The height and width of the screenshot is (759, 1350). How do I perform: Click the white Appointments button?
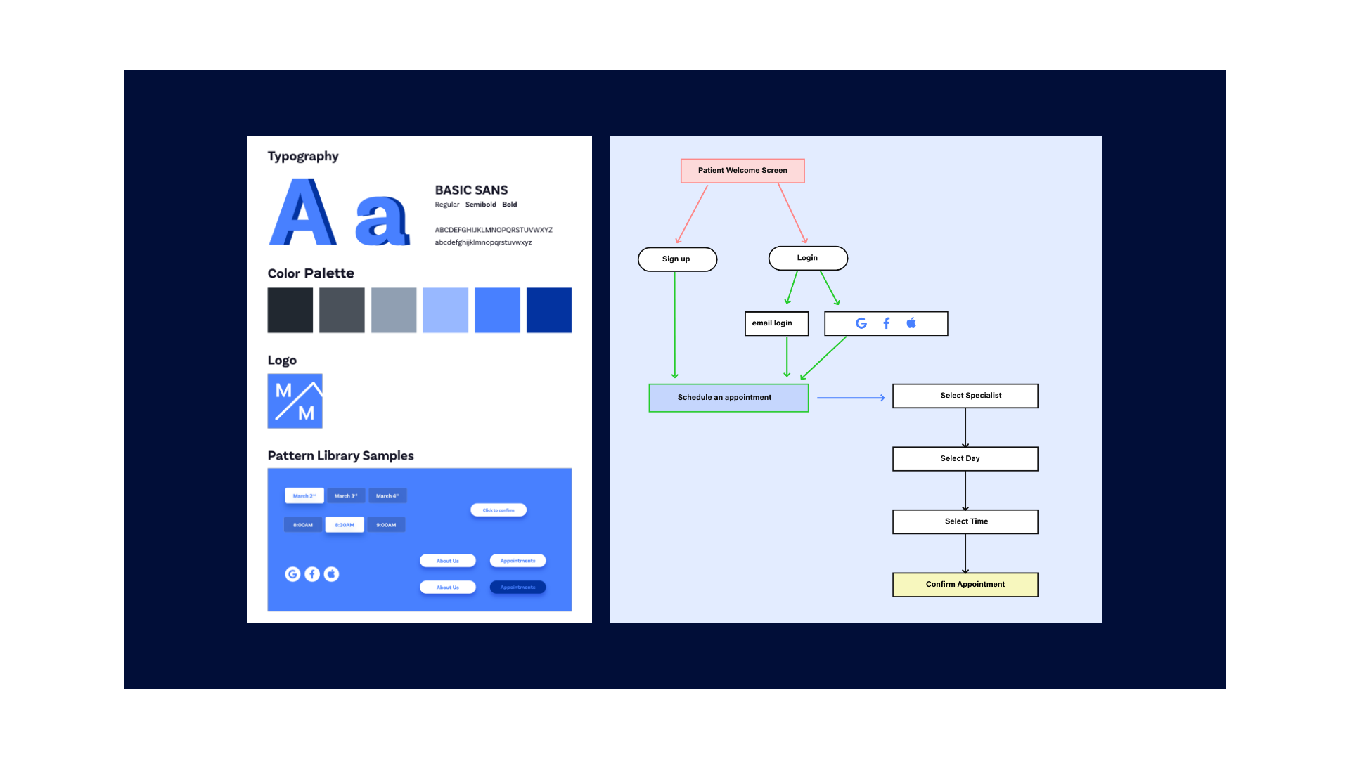pyautogui.click(x=517, y=561)
